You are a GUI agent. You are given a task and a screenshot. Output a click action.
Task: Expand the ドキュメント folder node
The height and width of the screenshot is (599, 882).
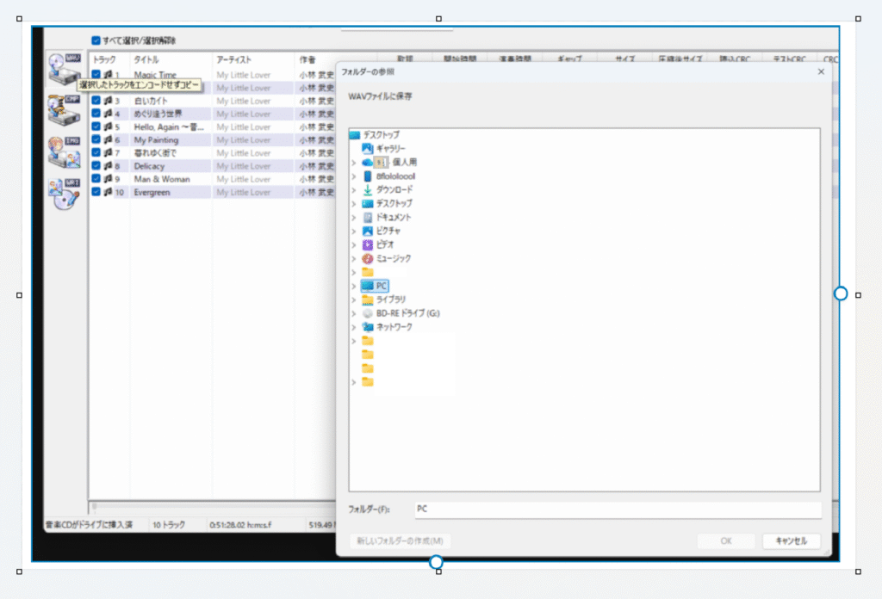(x=353, y=218)
